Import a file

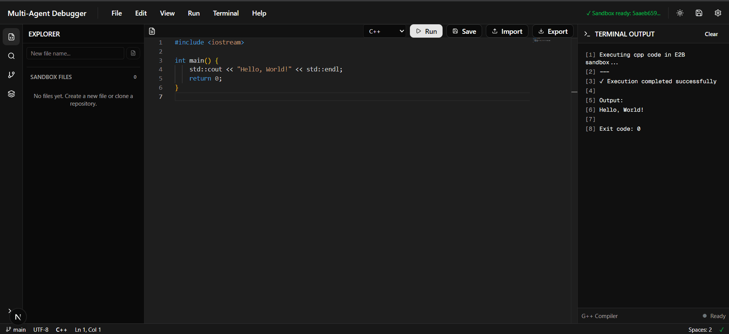pyautogui.click(x=507, y=31)
